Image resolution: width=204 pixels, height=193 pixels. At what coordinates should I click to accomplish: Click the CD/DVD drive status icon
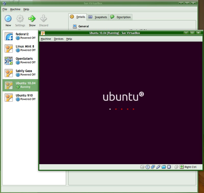(x=148, y=167)
